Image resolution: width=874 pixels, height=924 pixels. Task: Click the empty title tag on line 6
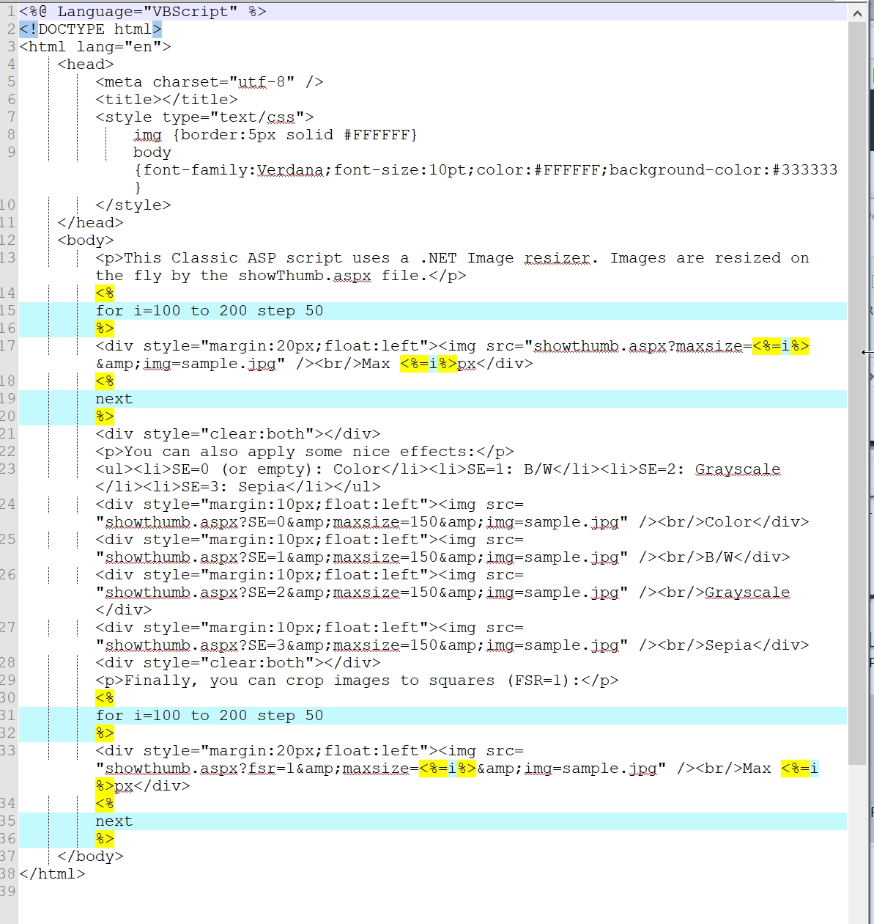166,100
